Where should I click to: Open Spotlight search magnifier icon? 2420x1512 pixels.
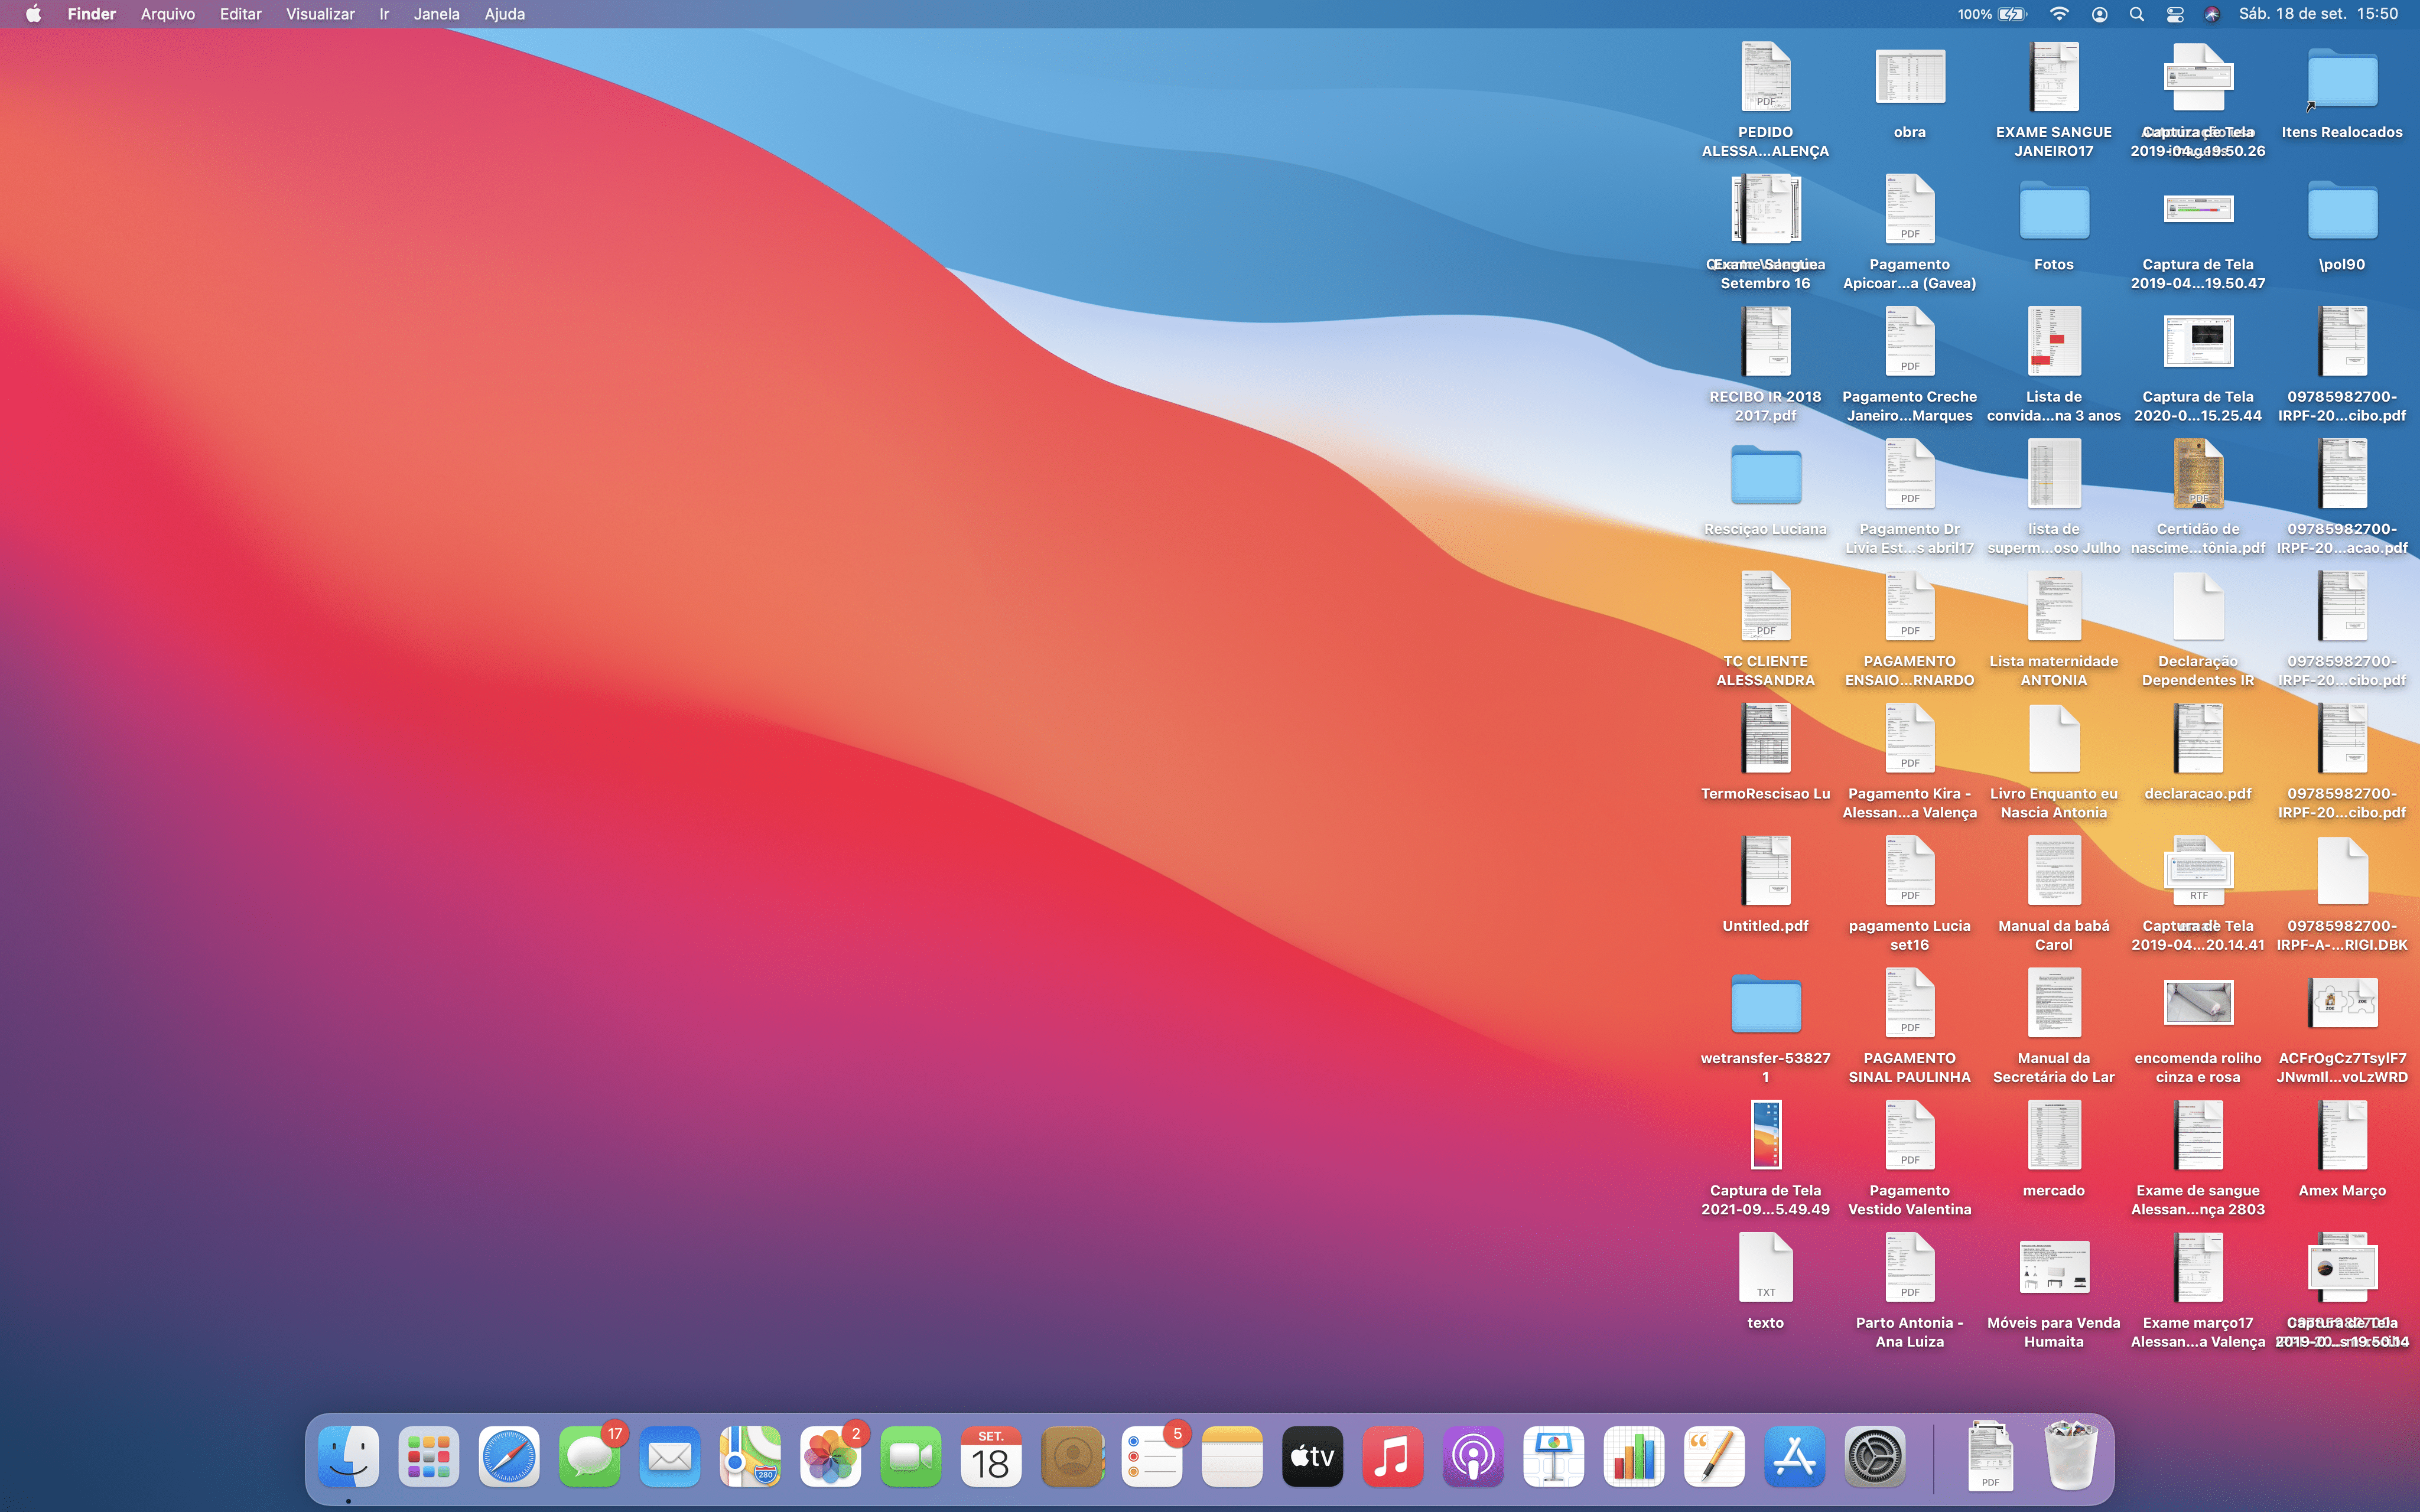point(2136,14)
